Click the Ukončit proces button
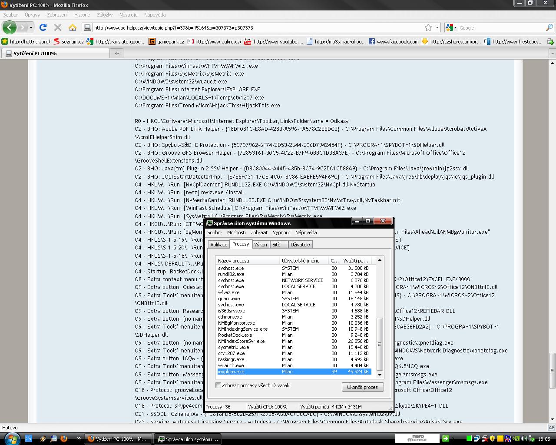This screenshot has height=445, width=556. (363, 387)
